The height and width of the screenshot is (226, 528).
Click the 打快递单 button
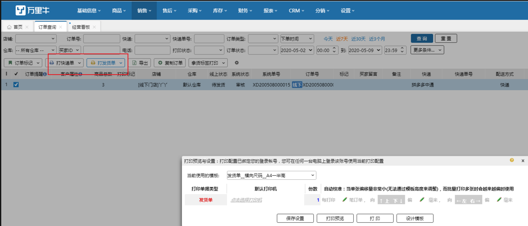tap(64, 63)
